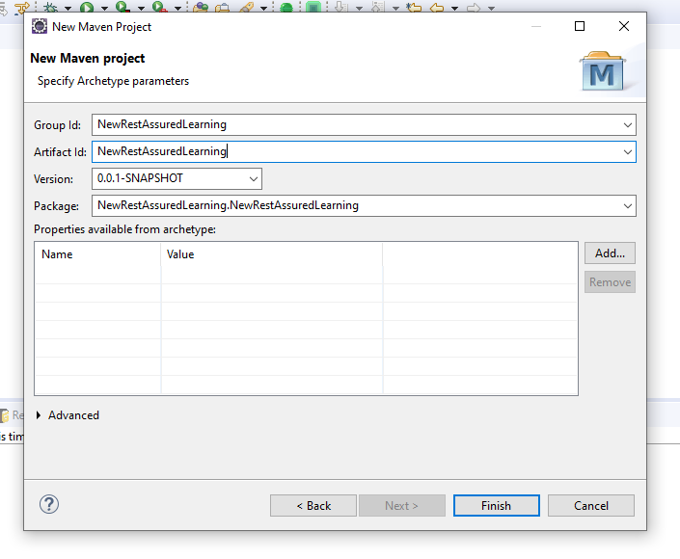Open the Run icon's dropdown arrow
Image resolution: width=680 pixels, height=559 pixels.
point(104,9)
